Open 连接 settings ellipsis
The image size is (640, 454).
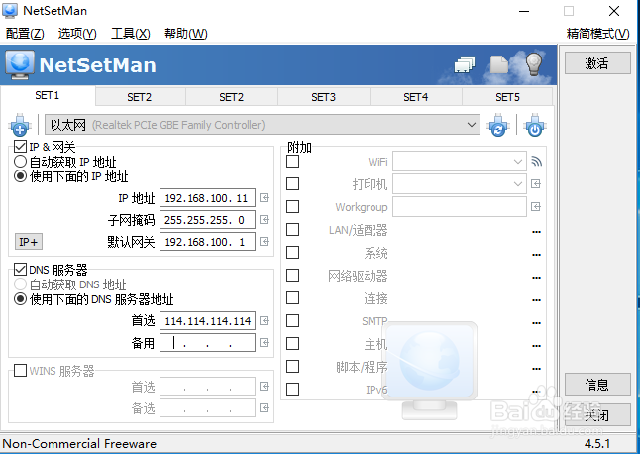click(x=536, y=300)
